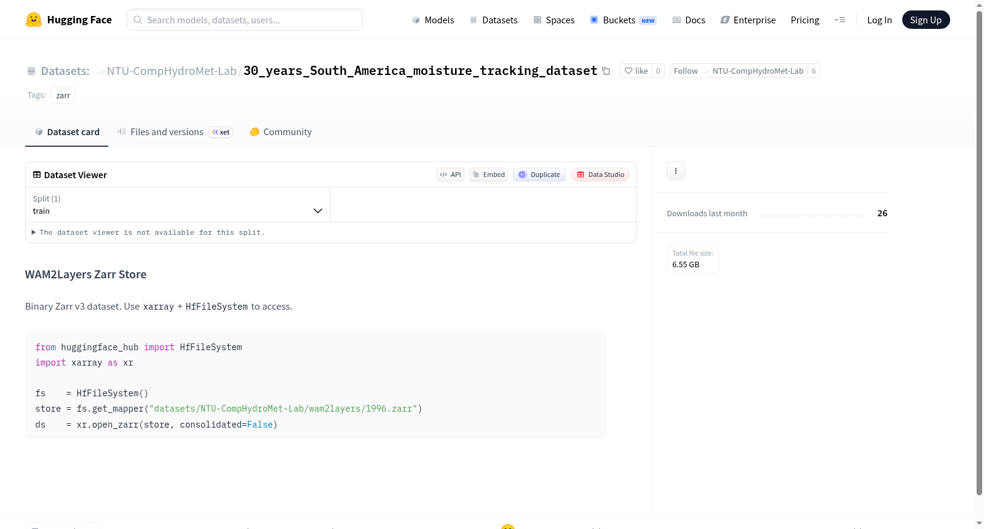The width and height of the screenshot is (984, 529).
Task: Click the WAM2Layers Zarr Store heading
Action: pos(85,275)
